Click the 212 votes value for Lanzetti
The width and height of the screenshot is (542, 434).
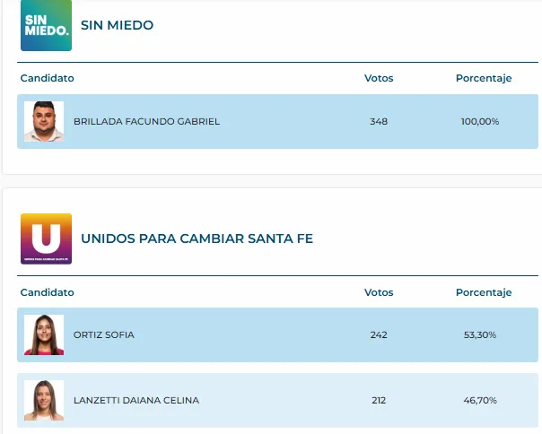tap(379, 400)
